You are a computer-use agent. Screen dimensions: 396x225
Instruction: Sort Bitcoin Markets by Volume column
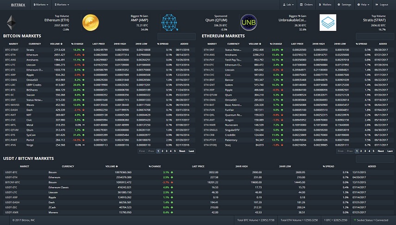coord(56,44)
